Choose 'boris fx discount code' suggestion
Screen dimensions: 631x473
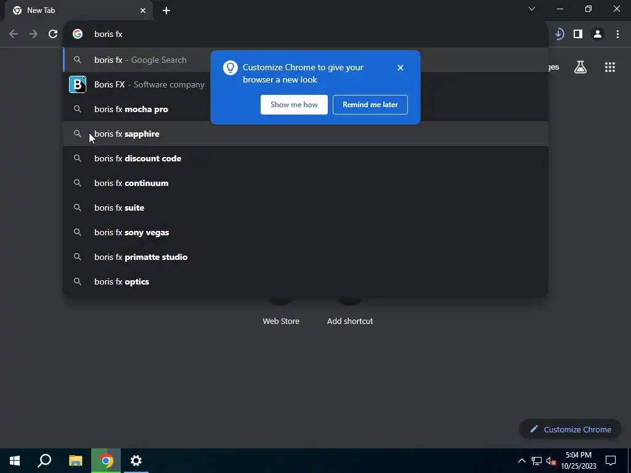pos(306,158)
